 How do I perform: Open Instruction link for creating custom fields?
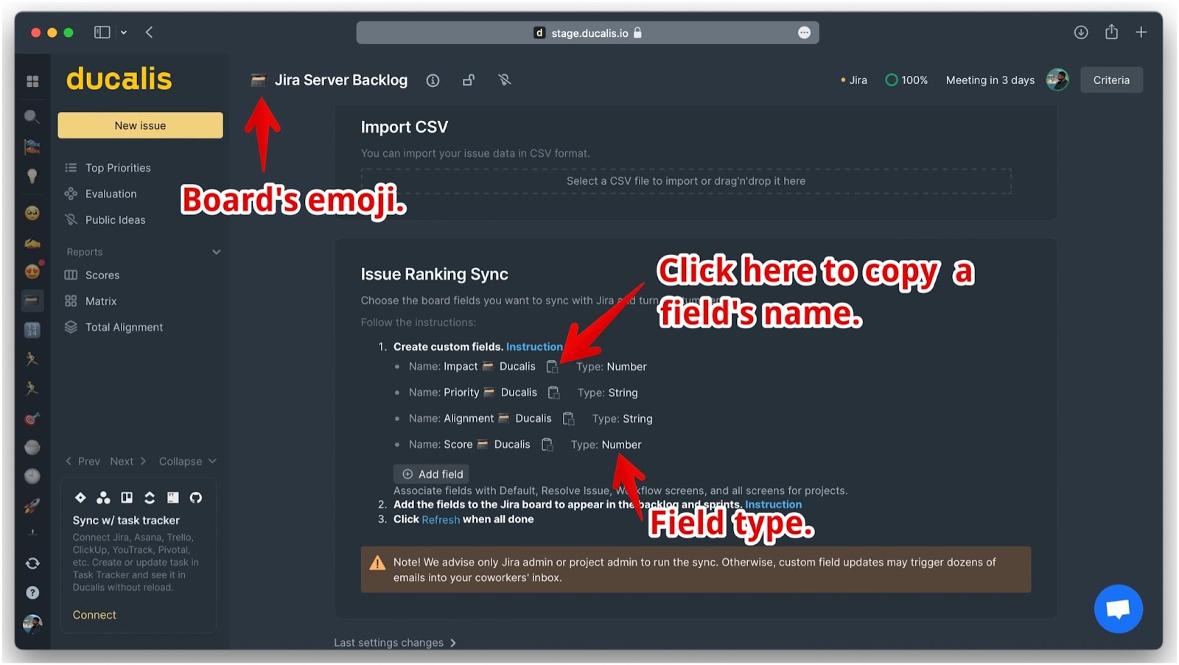click(534, 347)
